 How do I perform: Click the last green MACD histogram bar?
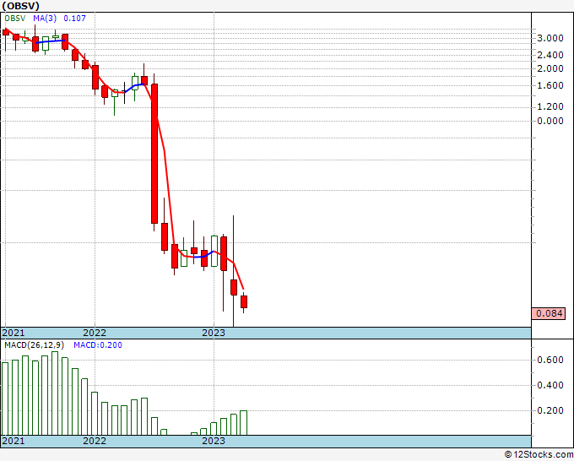243,423
